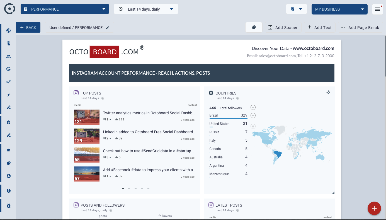
Task: Click the Instagram icon on Latest Posts
Action: (211, 205)
